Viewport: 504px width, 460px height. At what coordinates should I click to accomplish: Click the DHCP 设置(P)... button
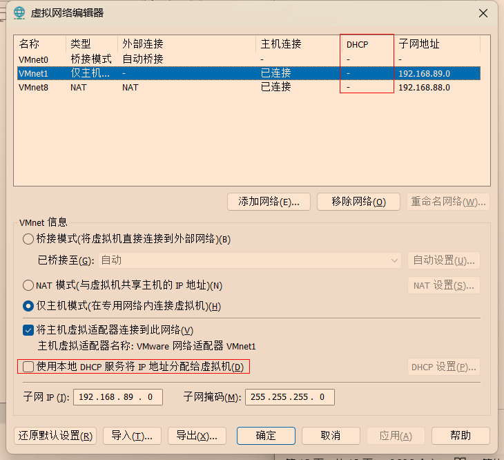pos(444,367)
